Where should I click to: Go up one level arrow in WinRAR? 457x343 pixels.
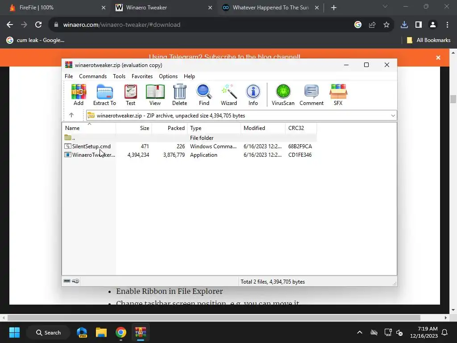71,115
